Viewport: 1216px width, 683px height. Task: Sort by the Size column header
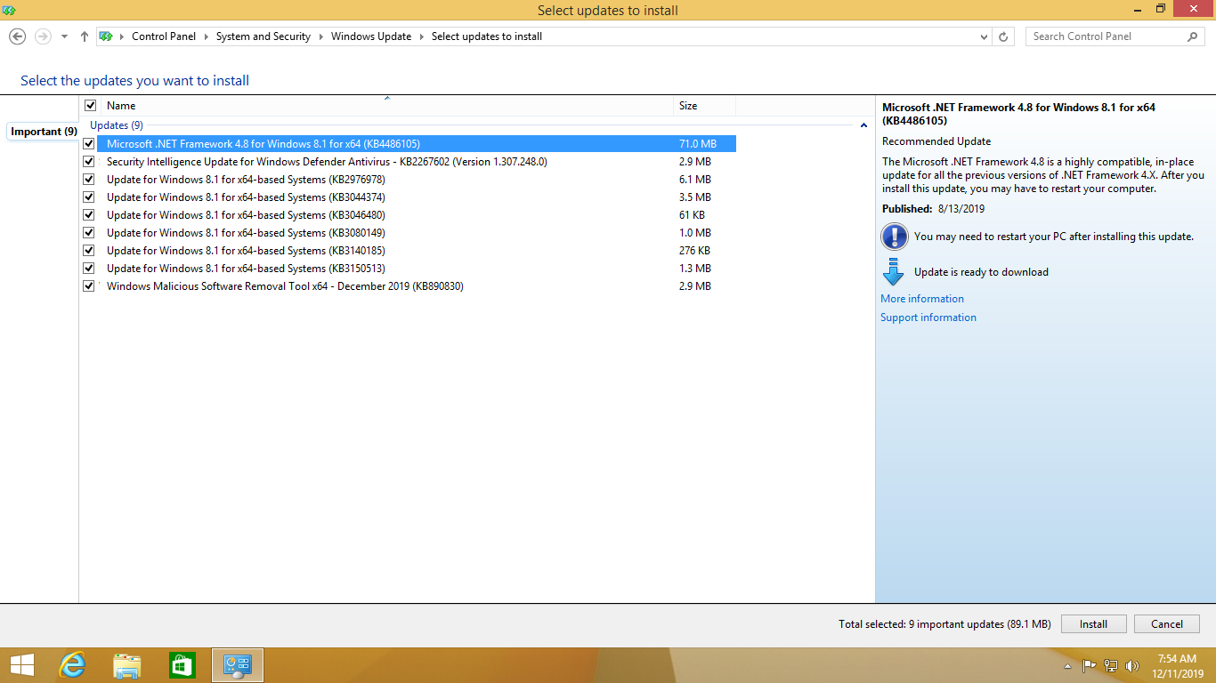tap(704, 106)
